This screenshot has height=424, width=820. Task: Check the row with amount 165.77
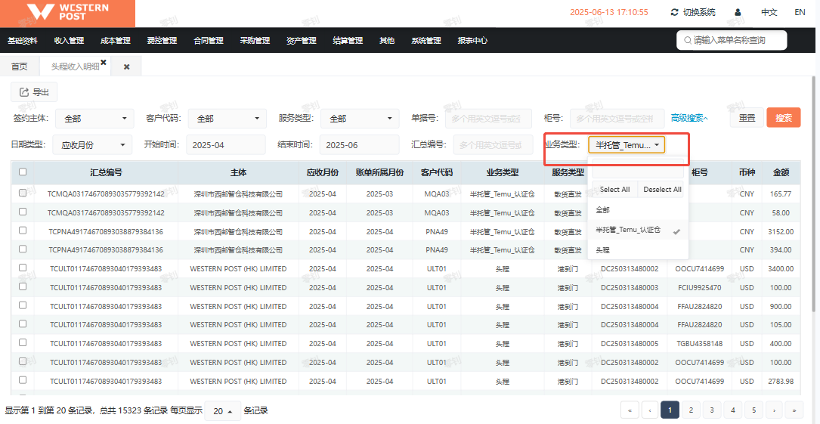click(x=23, y=193)
